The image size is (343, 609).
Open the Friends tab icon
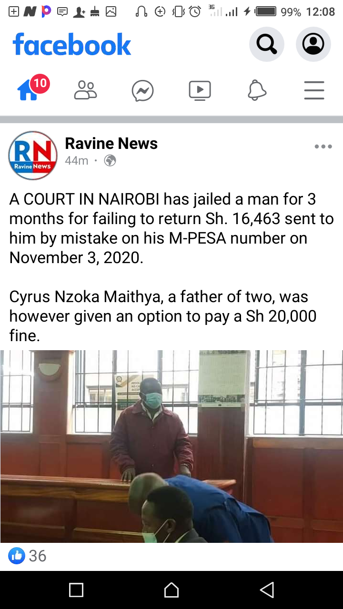[86, 90]
